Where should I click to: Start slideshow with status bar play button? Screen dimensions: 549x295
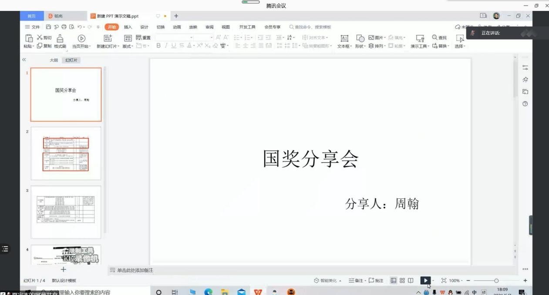click(425, 281)
